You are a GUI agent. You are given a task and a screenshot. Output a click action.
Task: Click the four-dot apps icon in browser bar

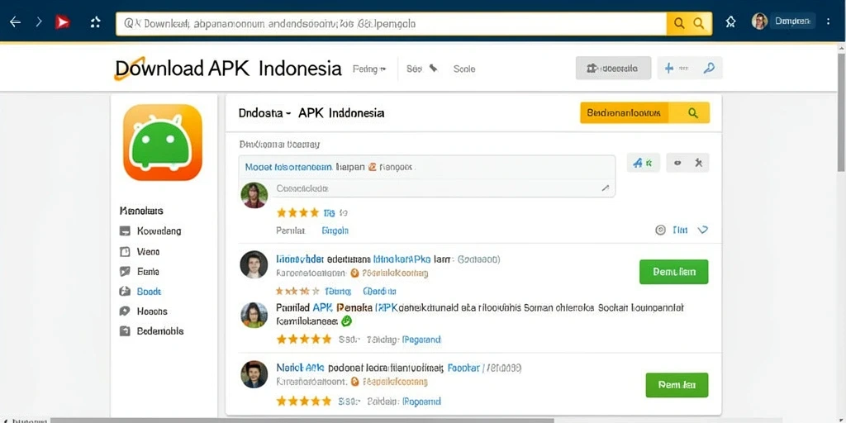(96, 22)
